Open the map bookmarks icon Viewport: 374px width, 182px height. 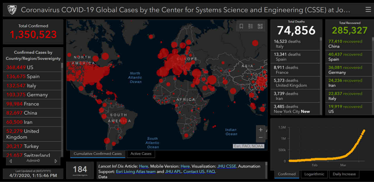click(241, 26)
